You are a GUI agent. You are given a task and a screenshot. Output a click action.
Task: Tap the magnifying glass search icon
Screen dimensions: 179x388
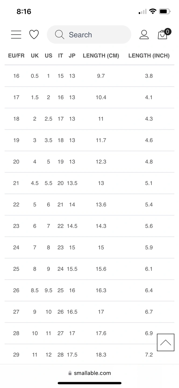click(59, 34)
